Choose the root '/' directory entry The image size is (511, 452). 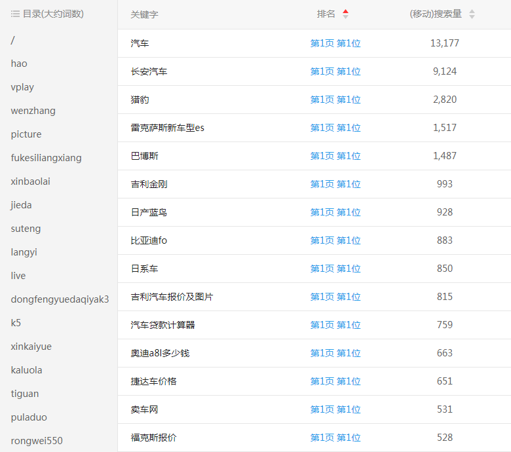click(12, 40)
